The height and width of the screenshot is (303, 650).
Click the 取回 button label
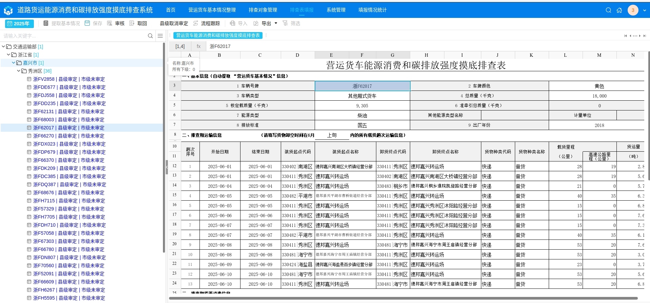(142, 23)
